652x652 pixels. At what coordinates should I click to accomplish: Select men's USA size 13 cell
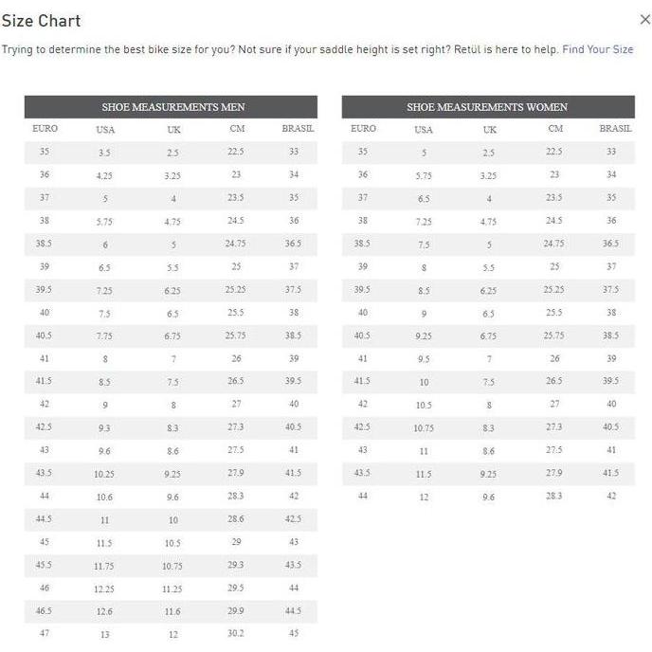tap(104, 635)
